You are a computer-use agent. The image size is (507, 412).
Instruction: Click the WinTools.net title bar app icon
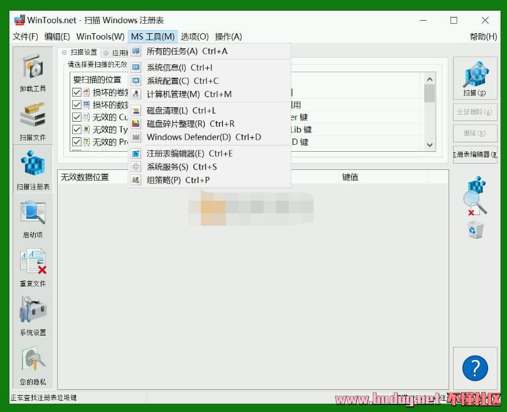click(19, 20)
